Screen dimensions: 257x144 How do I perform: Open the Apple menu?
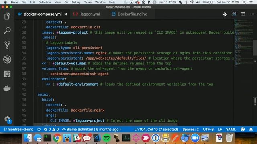pos(5,2)
